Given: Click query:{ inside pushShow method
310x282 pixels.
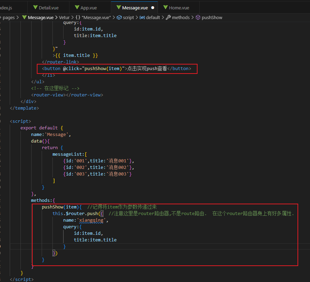Looking at the screenshot, I should [x=72, y=227].
